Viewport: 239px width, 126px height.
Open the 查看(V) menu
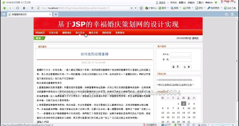point(182,3)
